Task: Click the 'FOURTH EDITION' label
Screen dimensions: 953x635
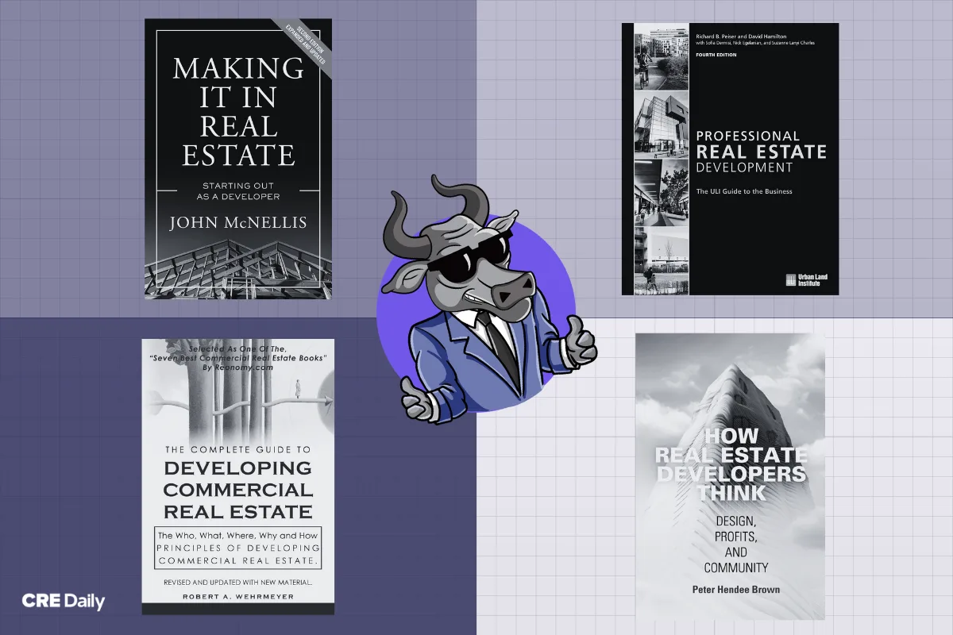Action: click(715, 55)
